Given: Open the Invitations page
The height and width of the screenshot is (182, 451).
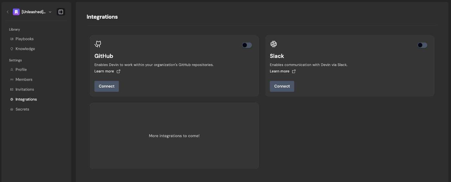Looking at the screenshot, I should click(25, 90).
